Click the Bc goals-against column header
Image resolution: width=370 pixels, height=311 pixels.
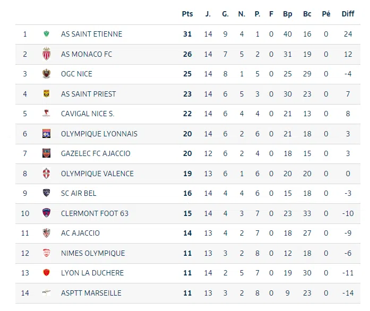point(307,14)
